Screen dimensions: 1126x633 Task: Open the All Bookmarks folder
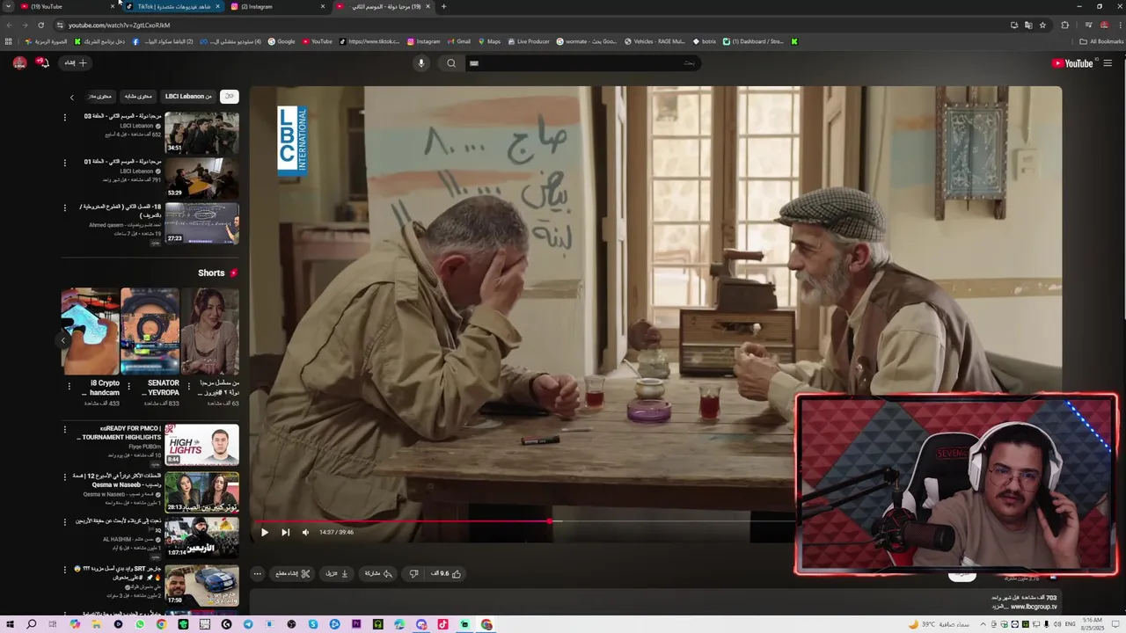pyautogui.click(x=1101, y=41)
